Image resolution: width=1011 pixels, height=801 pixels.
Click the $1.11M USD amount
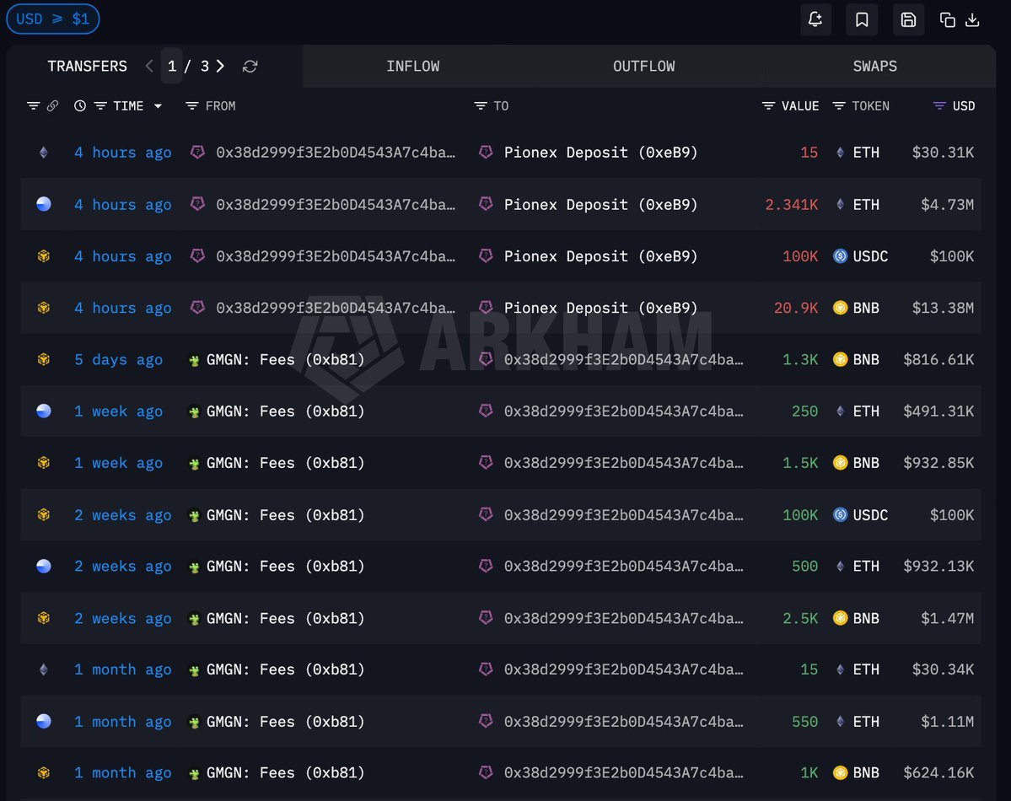point(947,721)
